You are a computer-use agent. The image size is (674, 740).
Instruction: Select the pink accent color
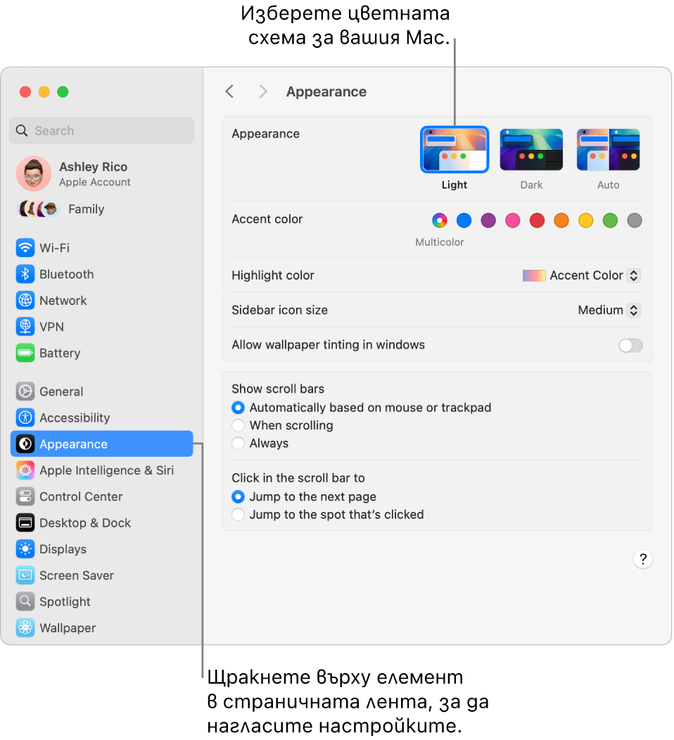(x=512, y=220)
